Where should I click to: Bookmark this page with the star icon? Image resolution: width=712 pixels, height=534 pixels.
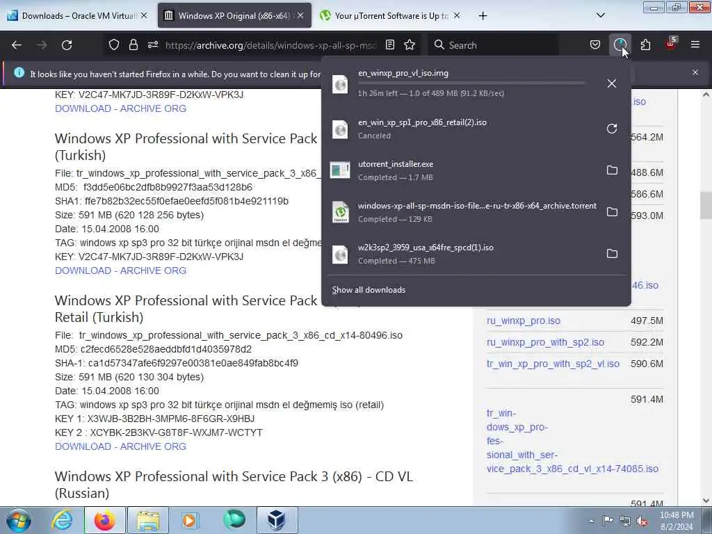click(x=410, y=45)
